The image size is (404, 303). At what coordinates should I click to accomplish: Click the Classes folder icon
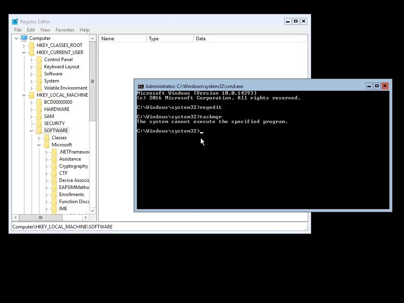tap(47, 138)
